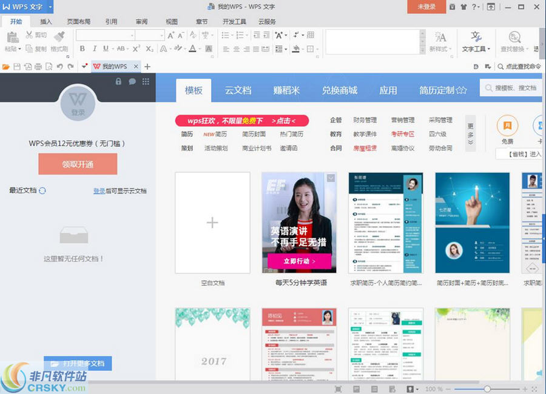The image size is (546, 394).
Task: Toggle italic formatting
Action: point(95,48)
